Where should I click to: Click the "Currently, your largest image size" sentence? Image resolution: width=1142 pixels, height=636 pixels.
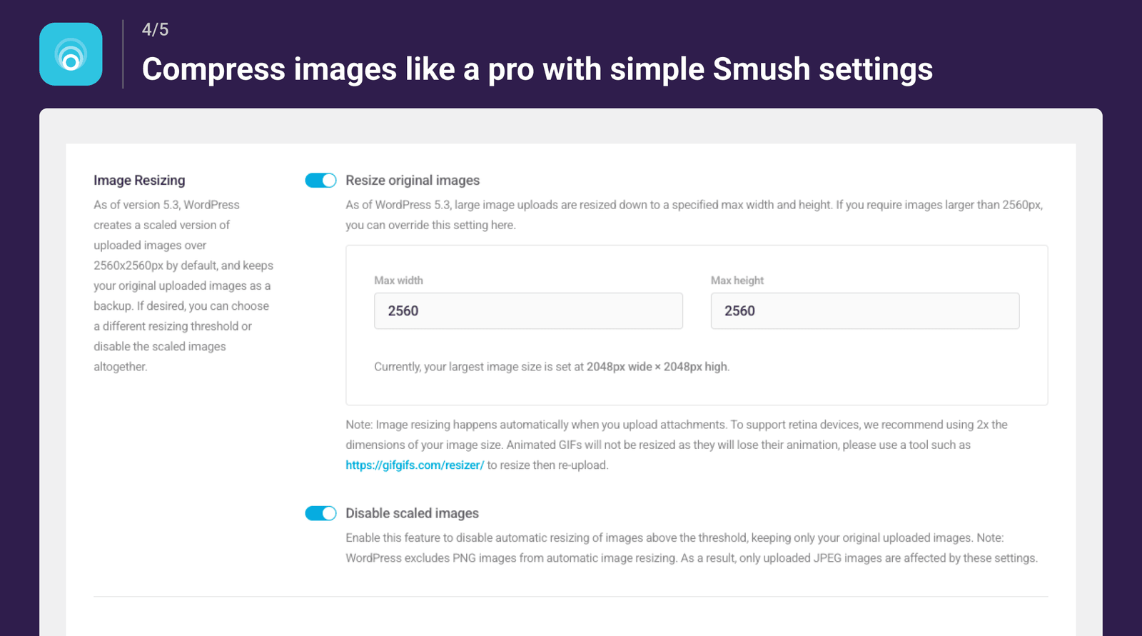(x=551, y=367)
